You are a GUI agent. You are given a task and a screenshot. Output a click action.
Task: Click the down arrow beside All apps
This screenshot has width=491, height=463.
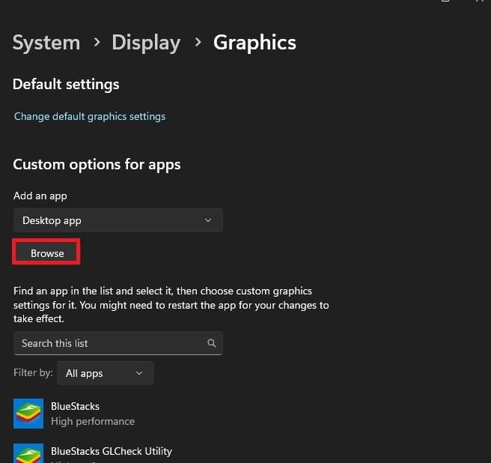(139, 373)
